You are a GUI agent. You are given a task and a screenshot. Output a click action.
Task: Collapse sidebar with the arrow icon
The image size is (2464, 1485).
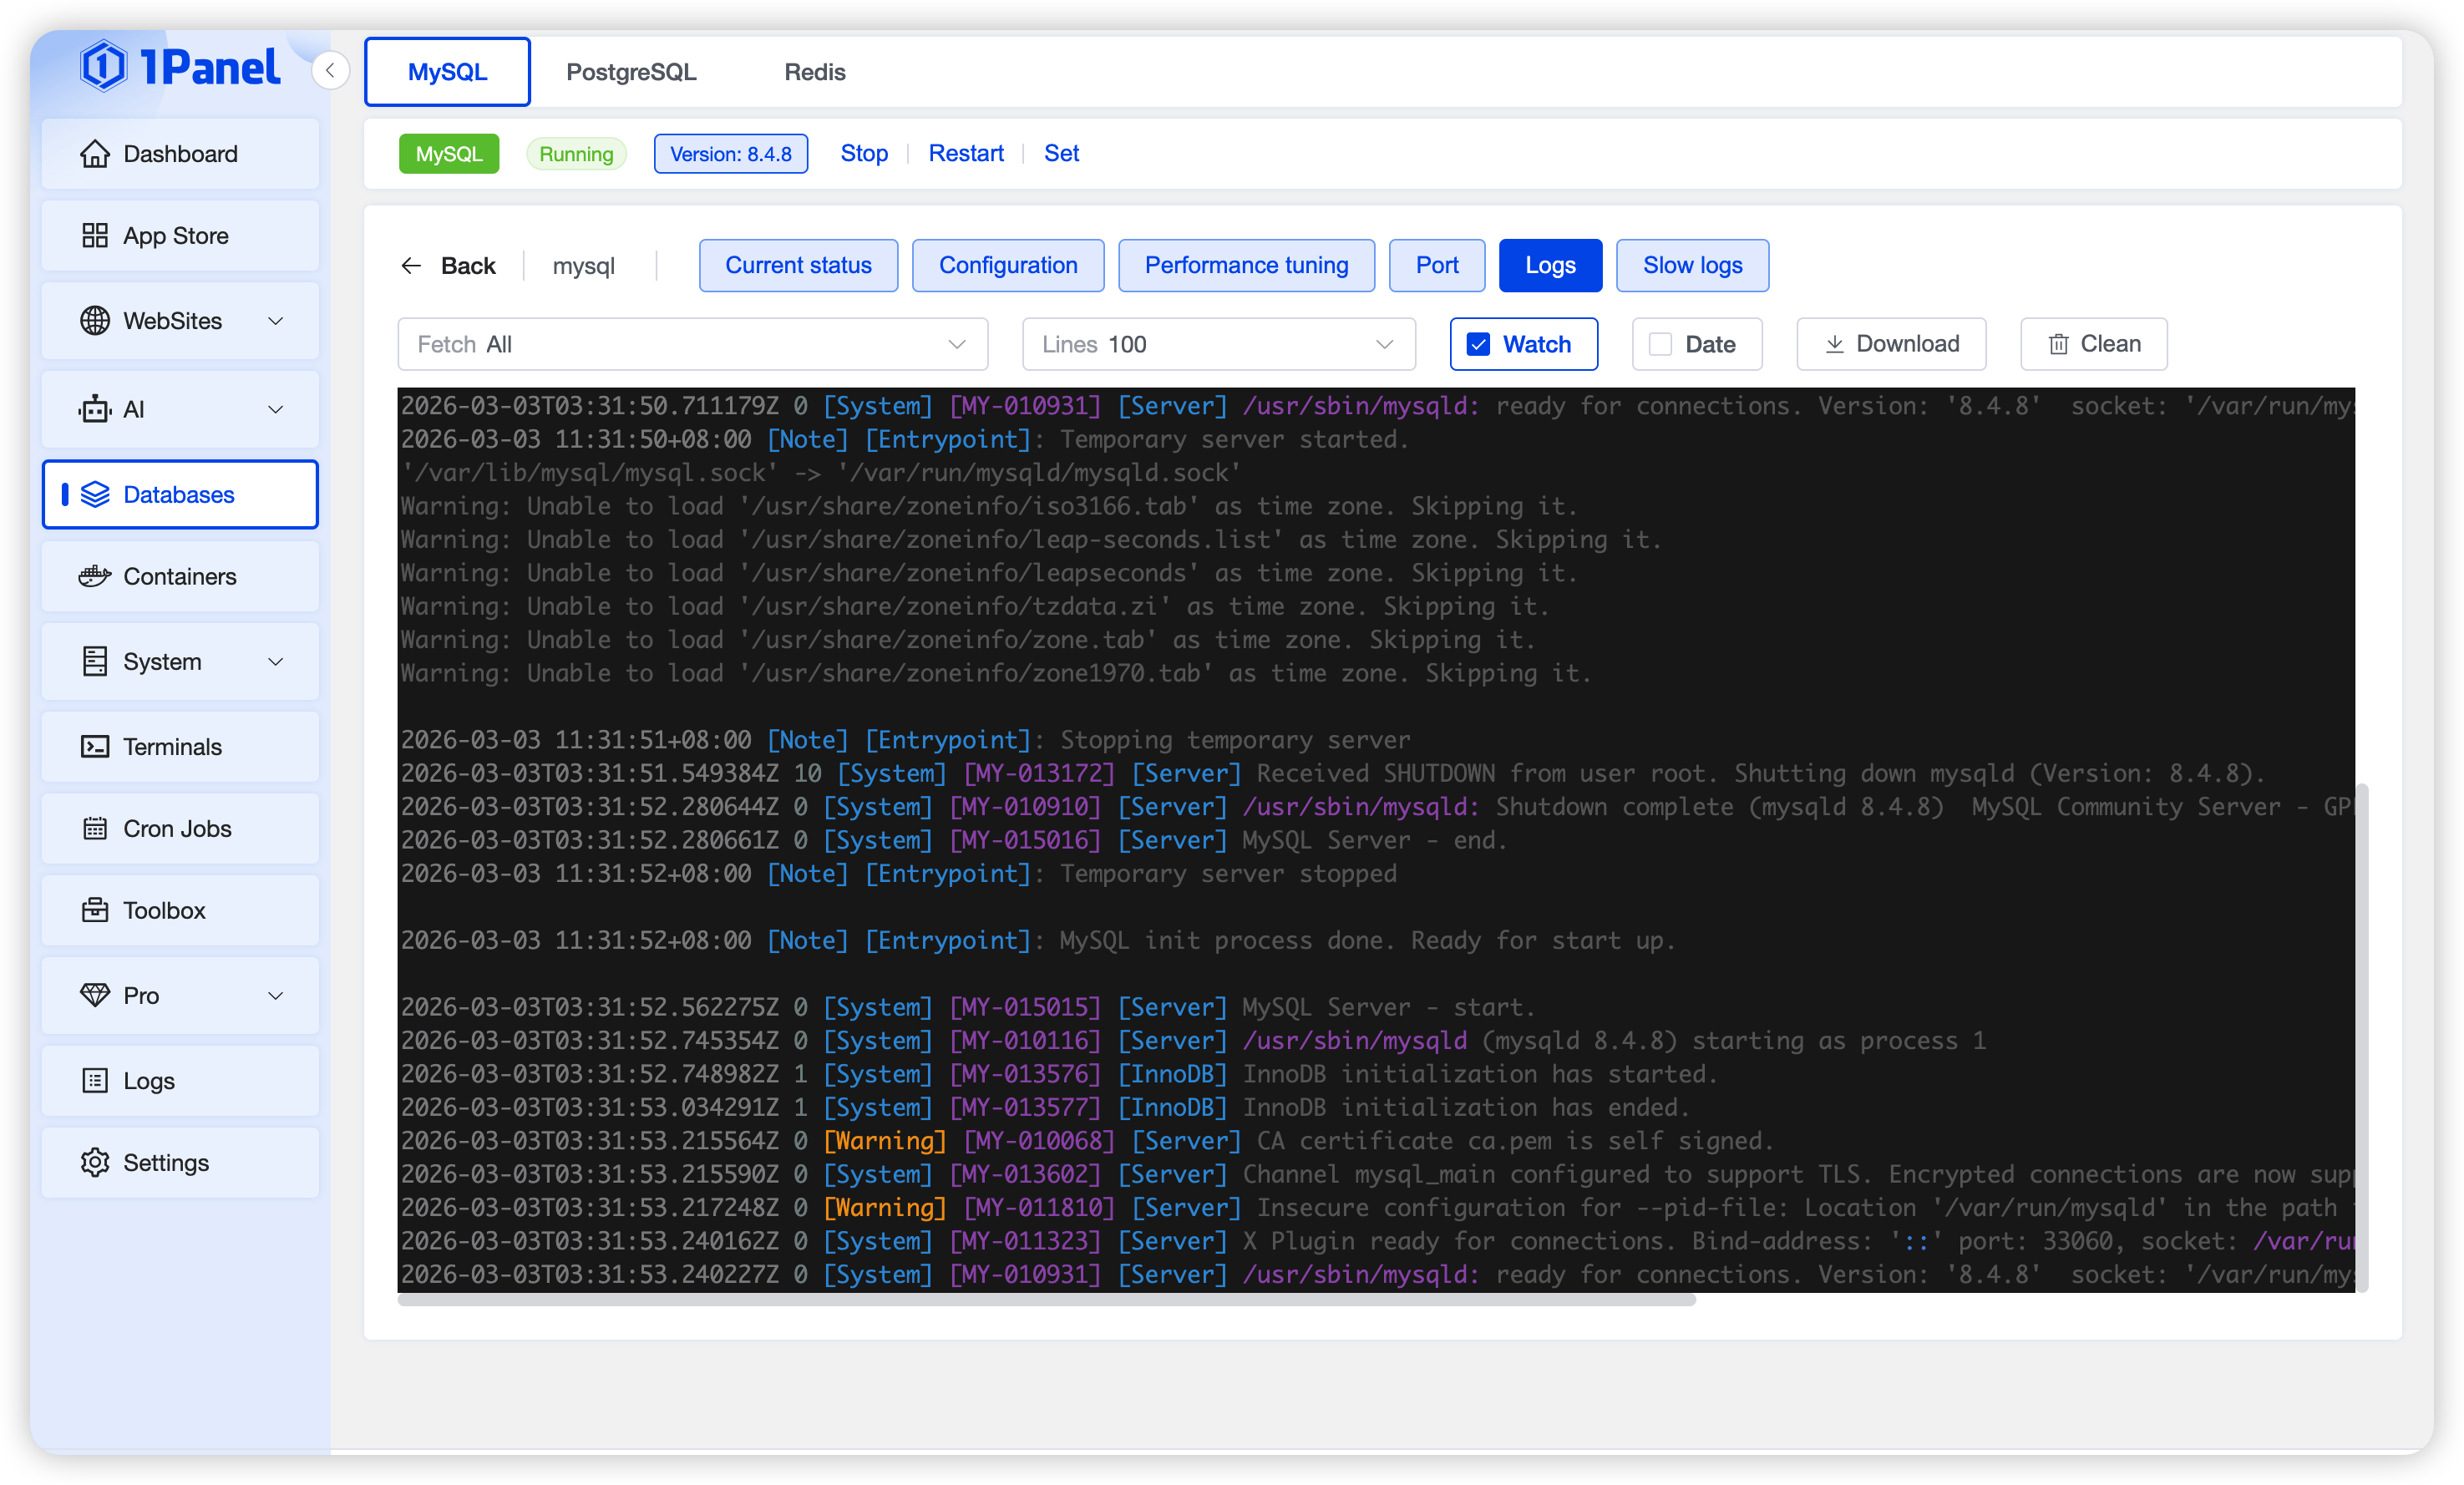330,71
